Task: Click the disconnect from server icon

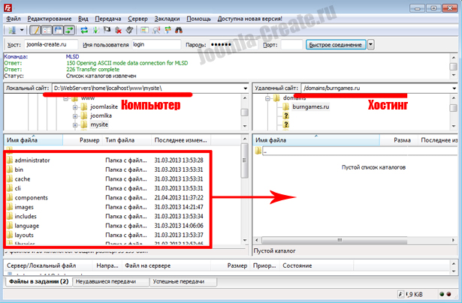Action: pyautogui.click(x=118, y=30)
